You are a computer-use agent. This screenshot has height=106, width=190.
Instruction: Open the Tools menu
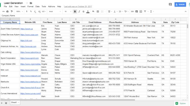44,7
